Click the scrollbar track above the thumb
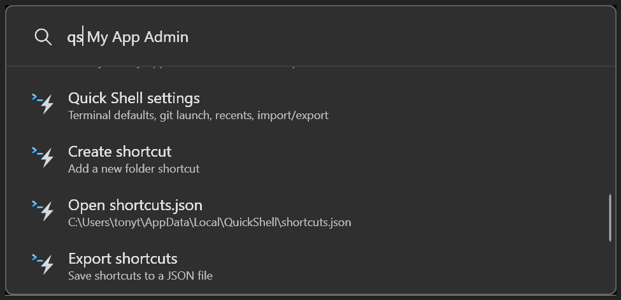This screenshot has height=300, width=621. [x=610, y=131]
